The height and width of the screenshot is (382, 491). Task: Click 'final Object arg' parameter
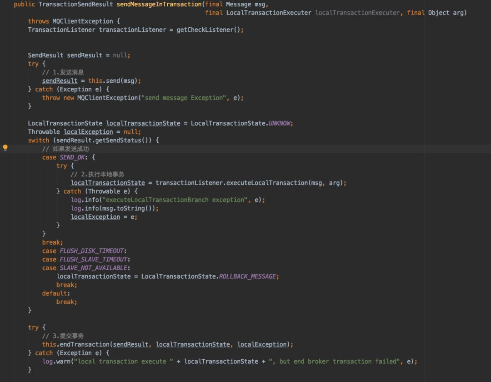pos(435,13)
